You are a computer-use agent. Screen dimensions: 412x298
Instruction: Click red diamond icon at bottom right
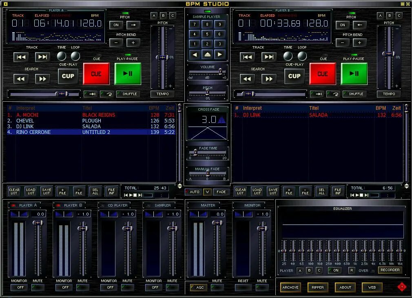point(402,287)
